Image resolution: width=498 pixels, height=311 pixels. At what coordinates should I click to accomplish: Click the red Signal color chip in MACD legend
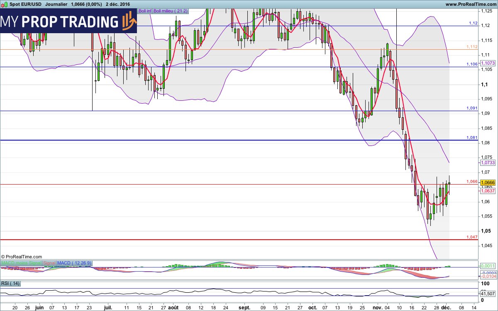[x=50, y=263]
